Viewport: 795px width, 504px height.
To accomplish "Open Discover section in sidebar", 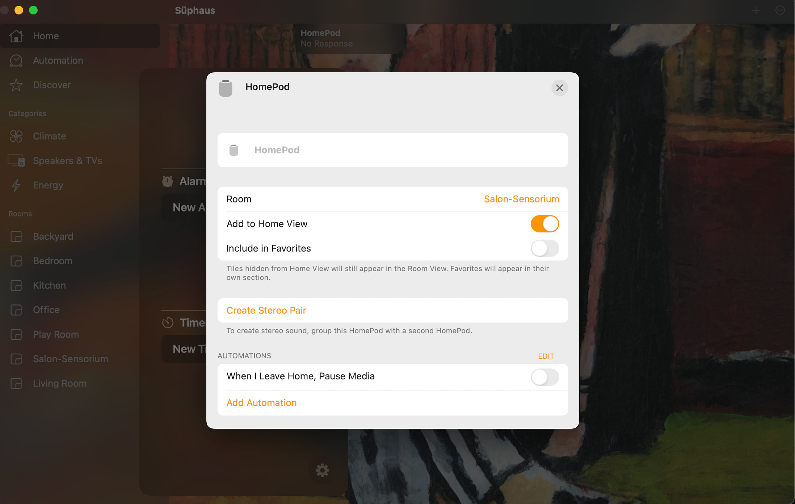I will pos(80,85).
